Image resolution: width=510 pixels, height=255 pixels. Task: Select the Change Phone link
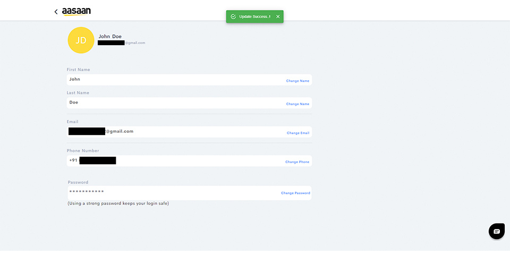(x=297, y=162)
